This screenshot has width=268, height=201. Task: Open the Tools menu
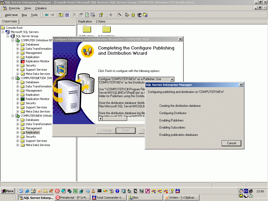pyautogui.click(x=34, y=15)
